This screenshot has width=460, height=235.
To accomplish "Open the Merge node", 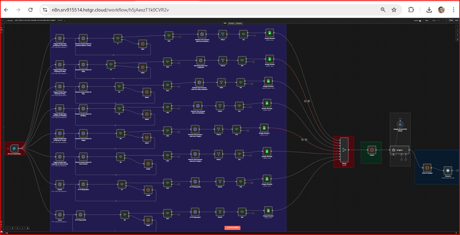I will [x=344, y=150].
